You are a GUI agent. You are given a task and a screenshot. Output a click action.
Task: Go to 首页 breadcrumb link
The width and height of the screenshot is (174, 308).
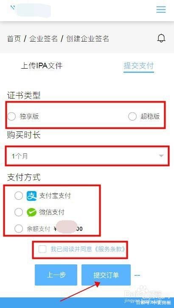click(x=14, y=39)
